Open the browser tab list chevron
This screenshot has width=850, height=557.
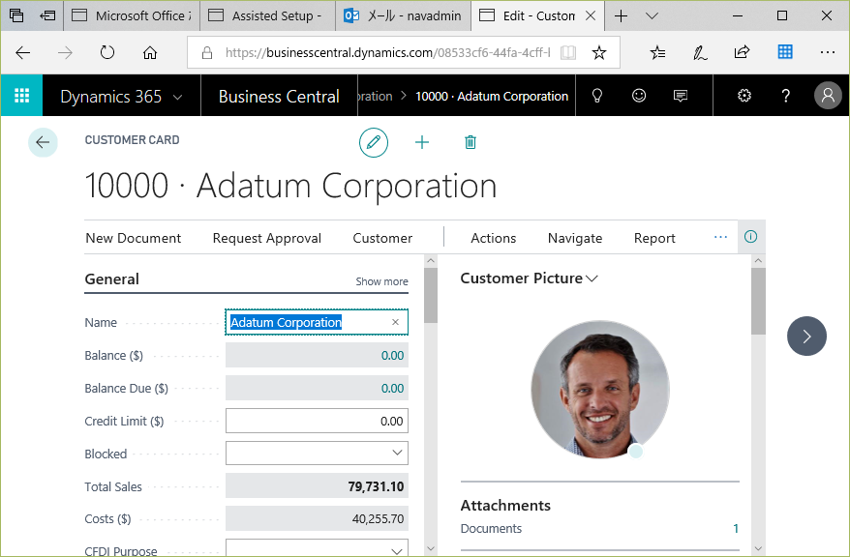(x=653, y=15)
